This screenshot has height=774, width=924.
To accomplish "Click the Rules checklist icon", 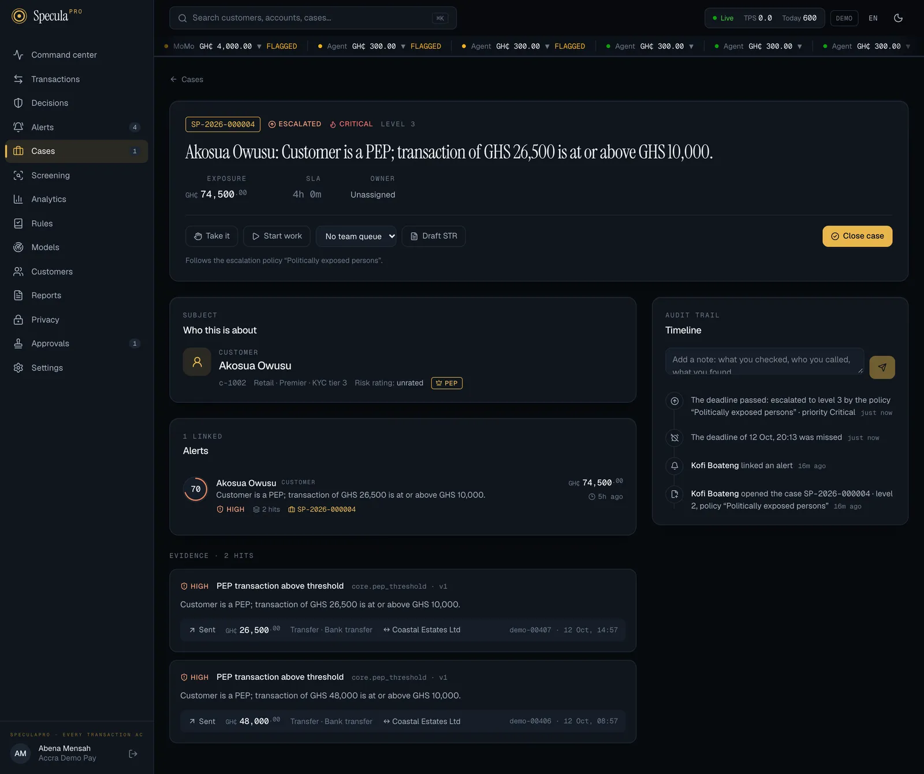I will [18, 223].
